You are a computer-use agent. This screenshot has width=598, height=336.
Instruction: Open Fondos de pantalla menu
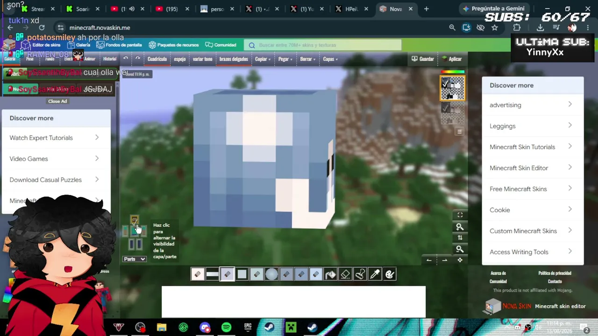tap(119, 45)
